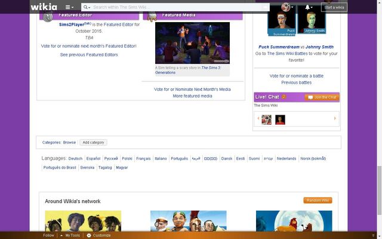The height and width of the screenshot is (239, 382).
Task: Click the Join the Chat button
Action: [x=322, y=97]
